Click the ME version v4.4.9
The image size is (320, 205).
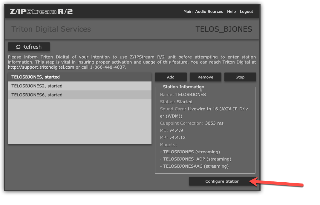point(176,130)
